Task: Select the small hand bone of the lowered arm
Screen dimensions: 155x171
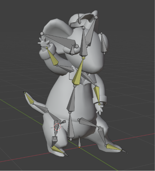Action: pos(102,104)
